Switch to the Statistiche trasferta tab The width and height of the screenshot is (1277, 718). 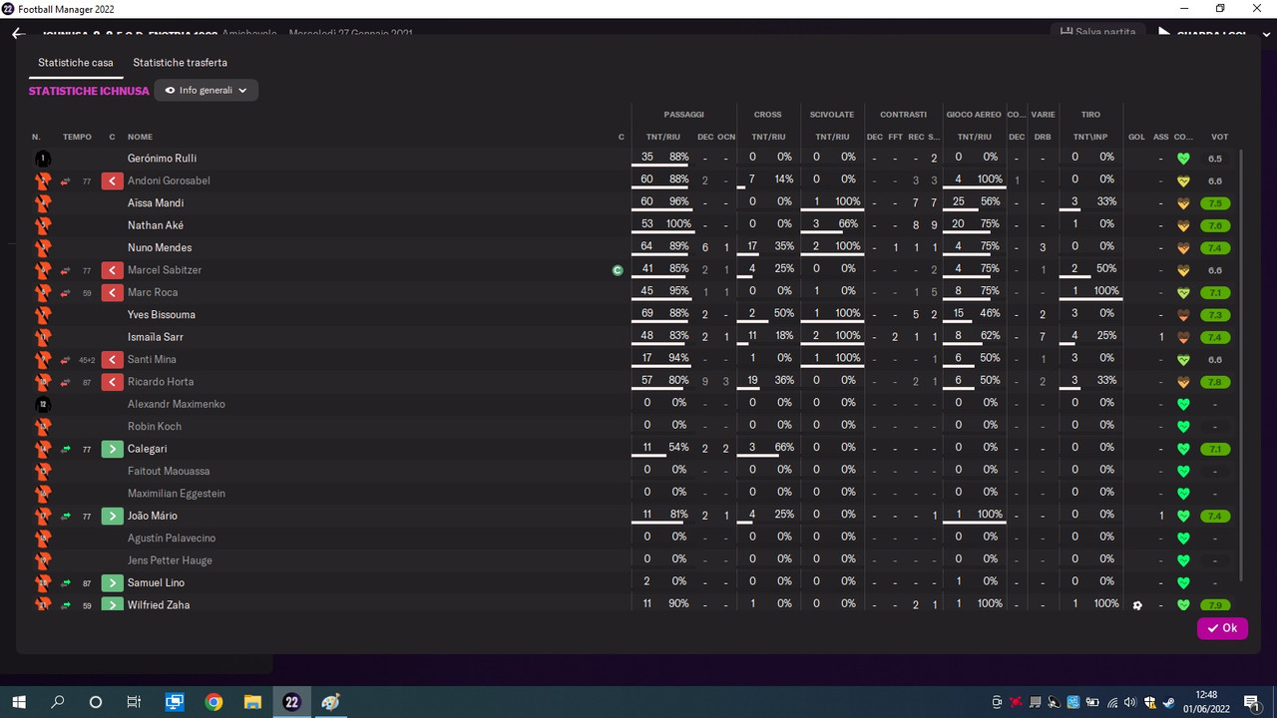[x=180, y=63]
